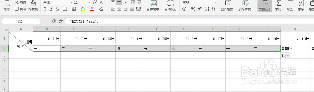Select column K header
Screen dimensions: 314x92
click(x=295, y=29)
